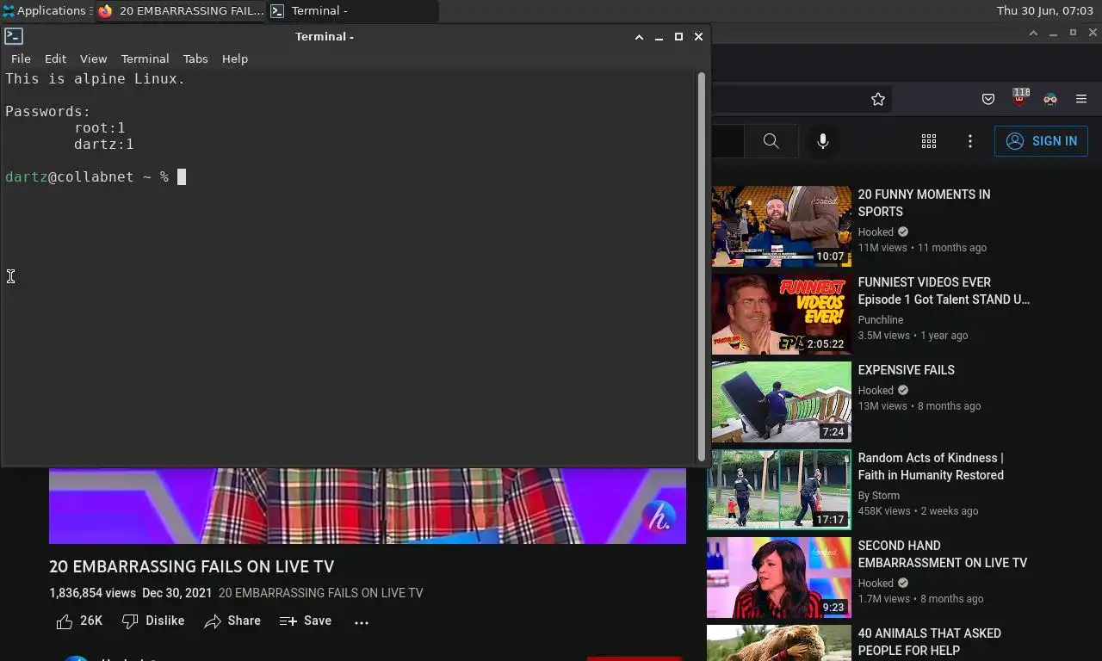Open the Help menu in Terminal
The height and width of the screenshot is (661, 1102).
click(x=234, y=59)
